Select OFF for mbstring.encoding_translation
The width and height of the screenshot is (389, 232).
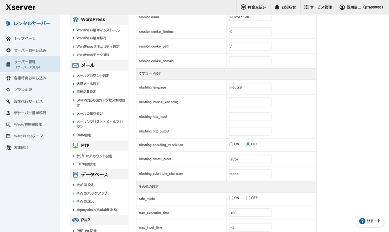248,144
